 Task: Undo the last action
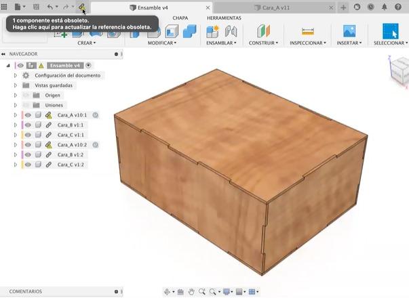pos(50,7)
